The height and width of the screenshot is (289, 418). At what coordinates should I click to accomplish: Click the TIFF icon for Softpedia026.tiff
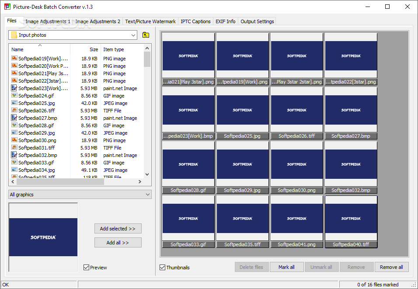[x=14, y=110]
